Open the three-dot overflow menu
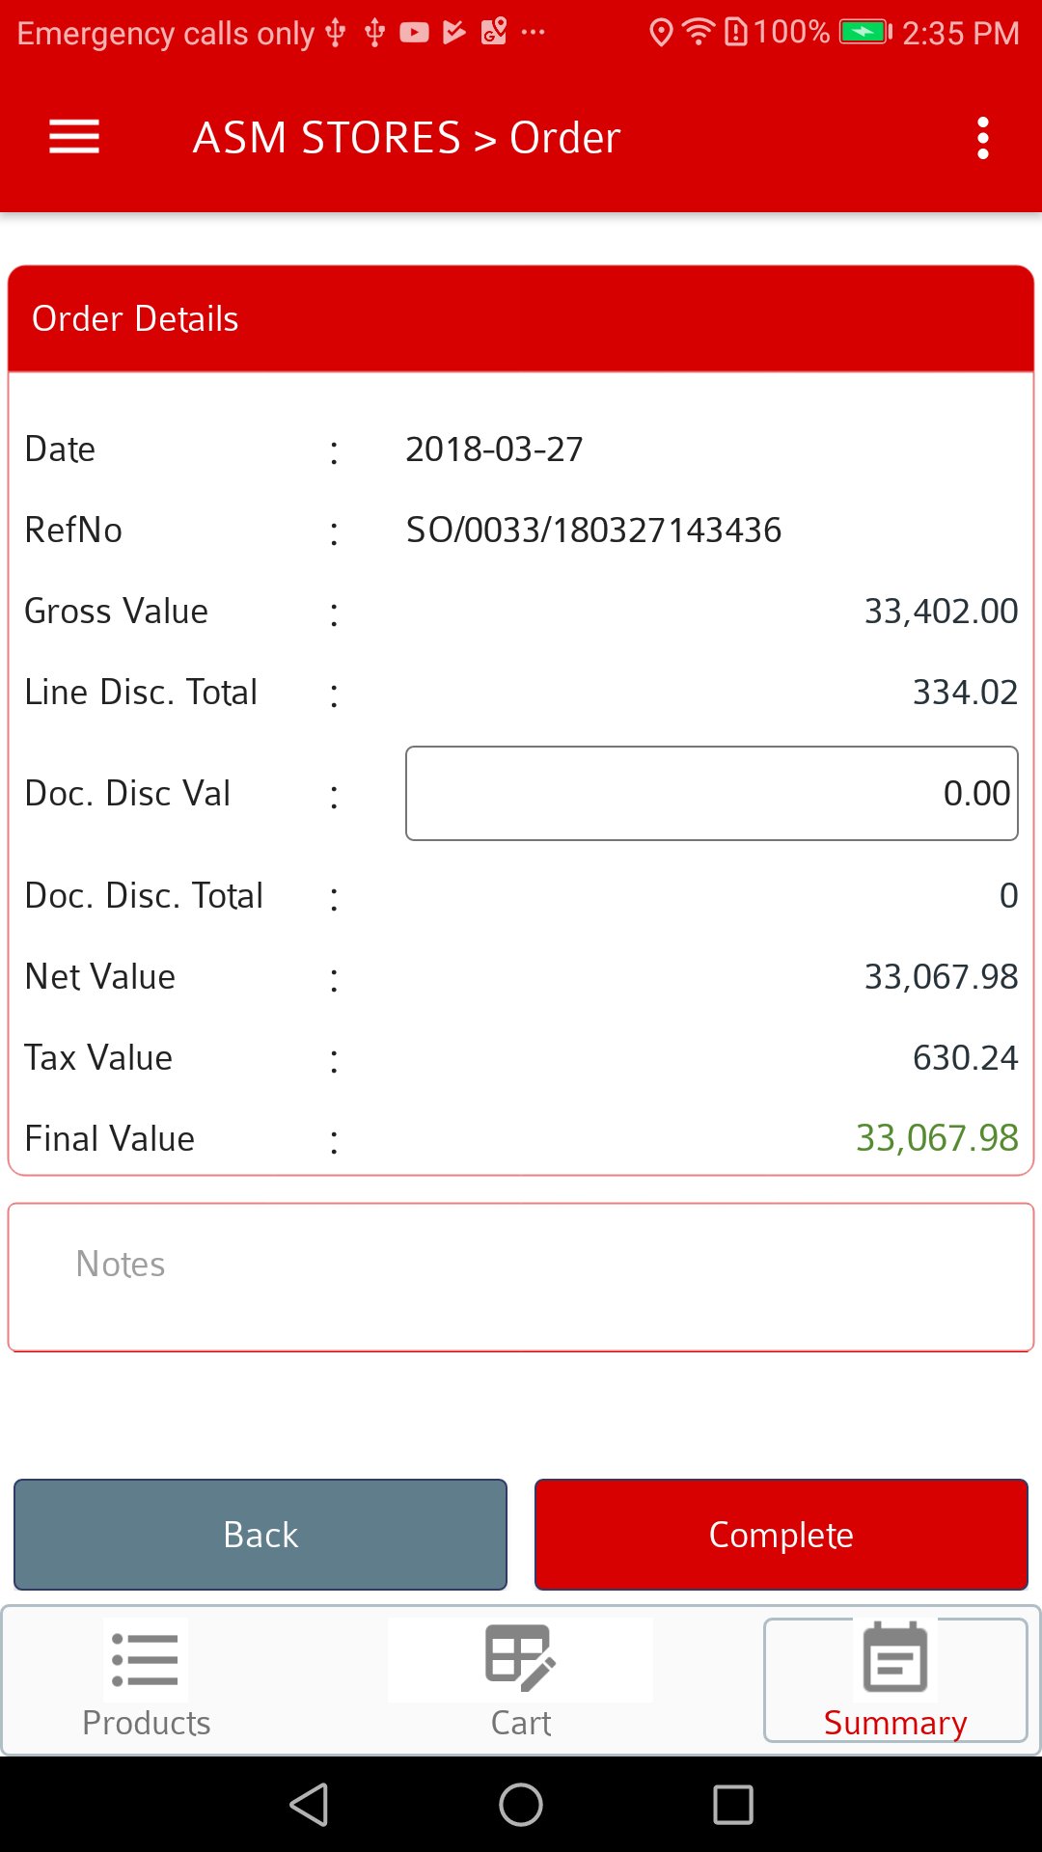The height and width of the screenshot is (1852, 1042). click(x=982, y=138)
